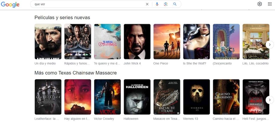The width and height of the screenshot is (275, 125).
Task: Click the 'Is She the Wolf?' title
Action: tap(195, 63)
